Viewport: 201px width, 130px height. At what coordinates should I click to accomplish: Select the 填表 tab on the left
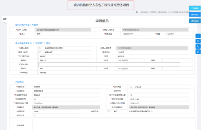(5, 19)
